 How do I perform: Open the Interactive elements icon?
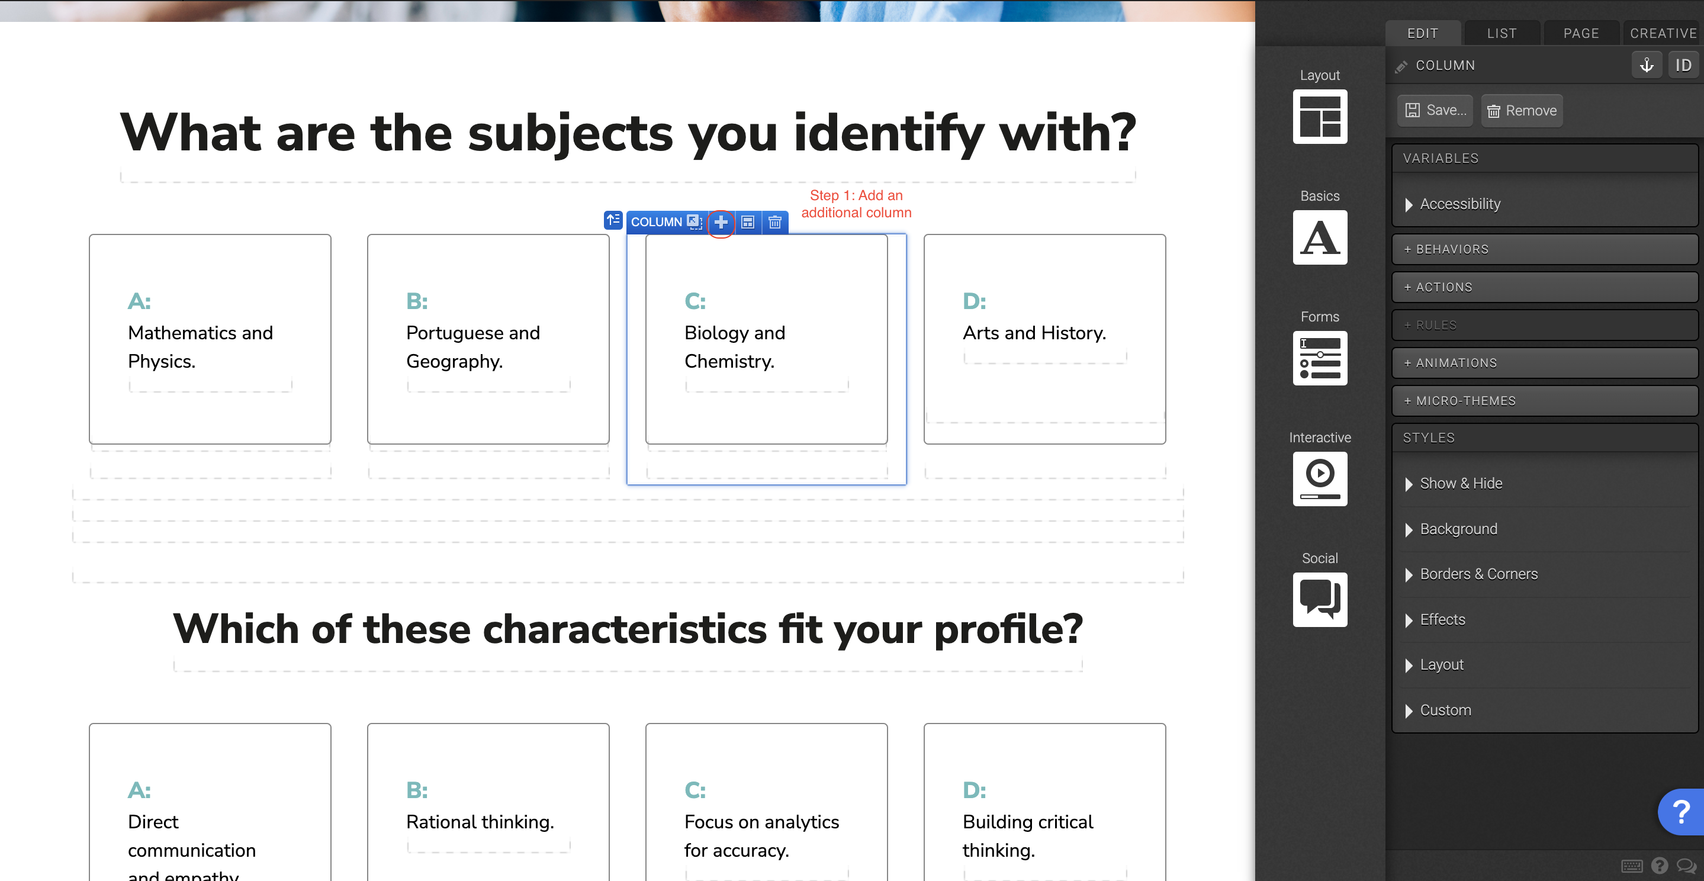(x=1319, y=480)
